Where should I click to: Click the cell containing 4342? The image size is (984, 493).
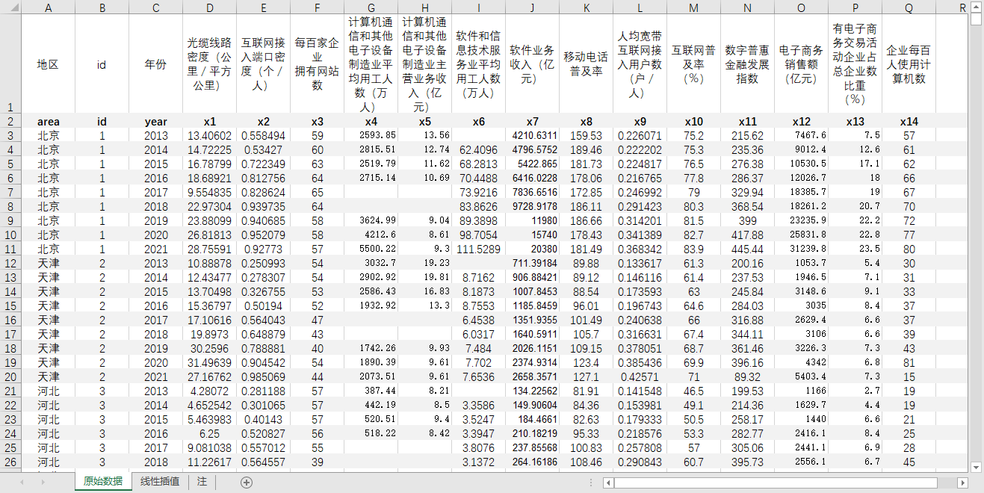(x=802, y=362)
